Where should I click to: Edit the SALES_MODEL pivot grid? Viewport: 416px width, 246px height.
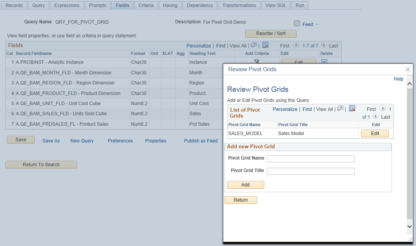pyautogui.click(x=374, y=133)
